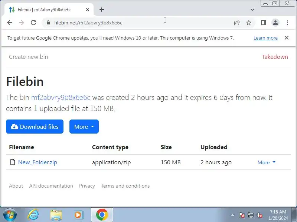Open Chrome's three-dot menu
This screenshot has height=222, width=297.
point(287,23)
